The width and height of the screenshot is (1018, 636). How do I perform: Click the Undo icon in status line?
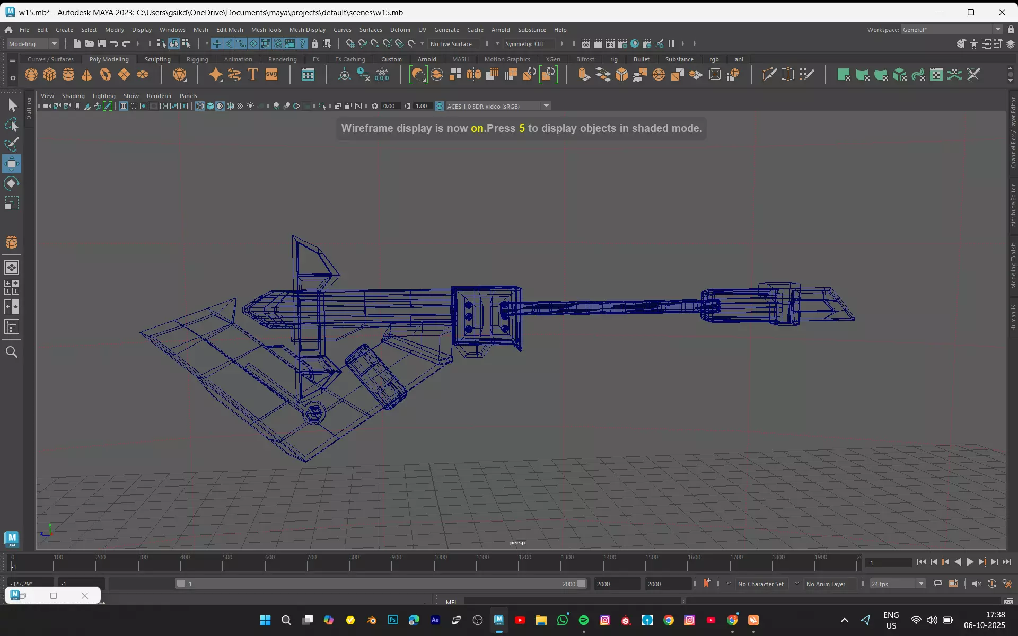point(113,43)
